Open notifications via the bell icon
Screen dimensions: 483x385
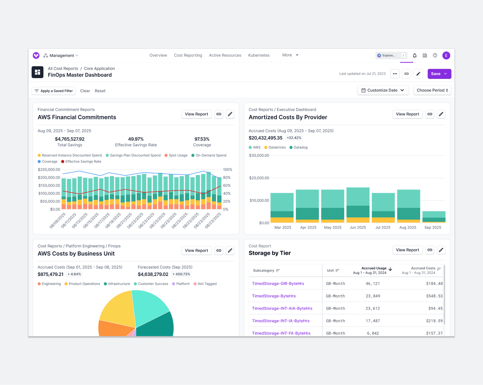click(415, 55)
